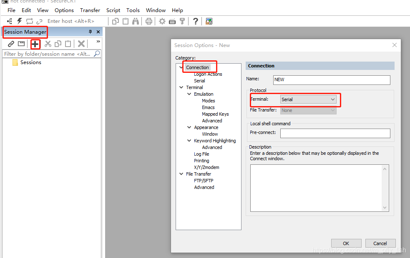The height and width of the screenshot is (258, 410).
Task: Click the Cancel button in Session Options
Action: coord(380,243)
